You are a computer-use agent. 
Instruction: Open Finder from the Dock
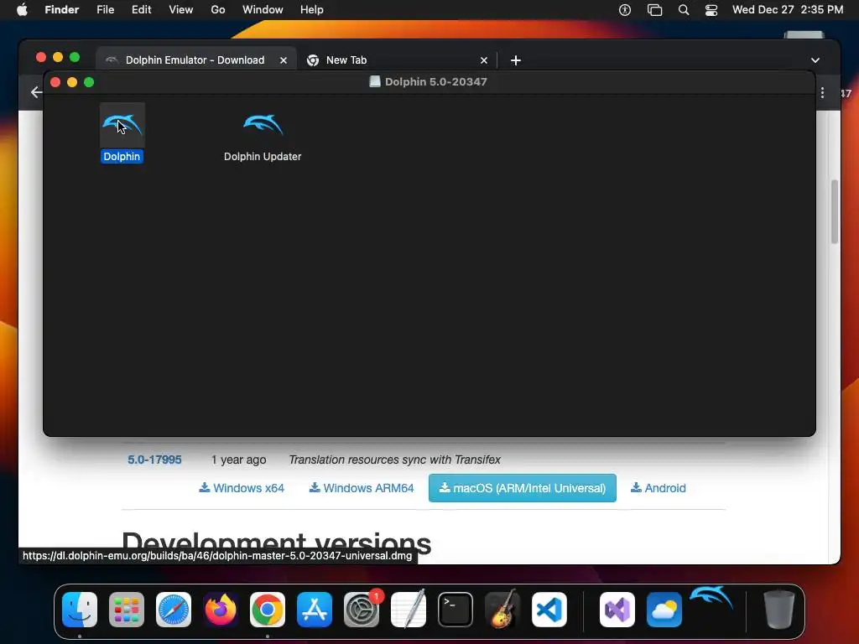click(80, 610)
